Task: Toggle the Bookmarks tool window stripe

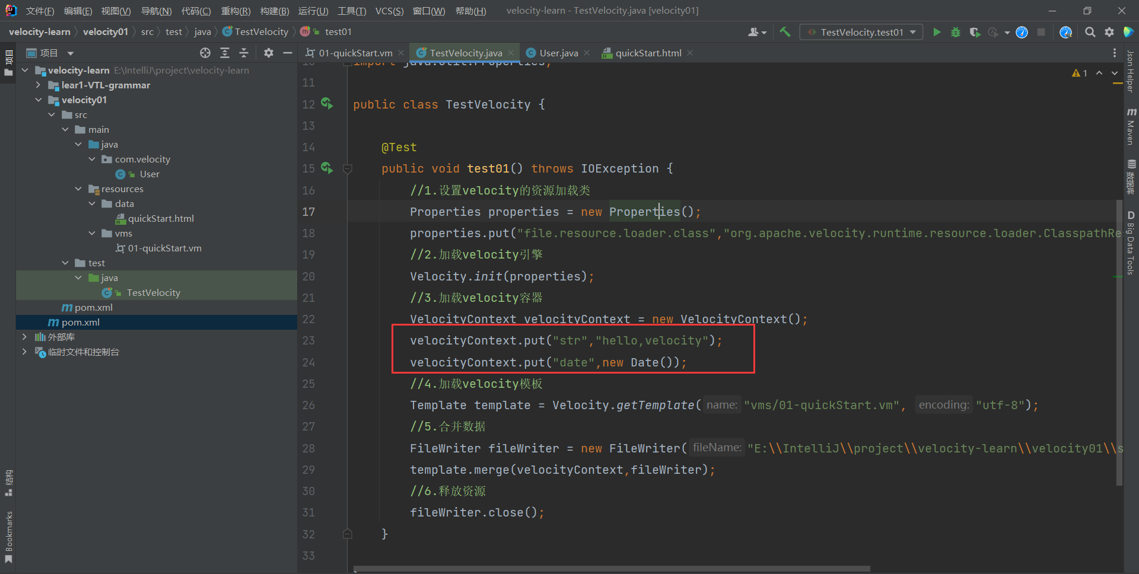Action: [8, 537]
